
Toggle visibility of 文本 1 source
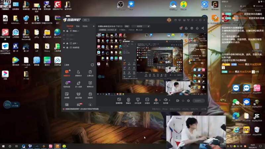[x=64, y=39]
